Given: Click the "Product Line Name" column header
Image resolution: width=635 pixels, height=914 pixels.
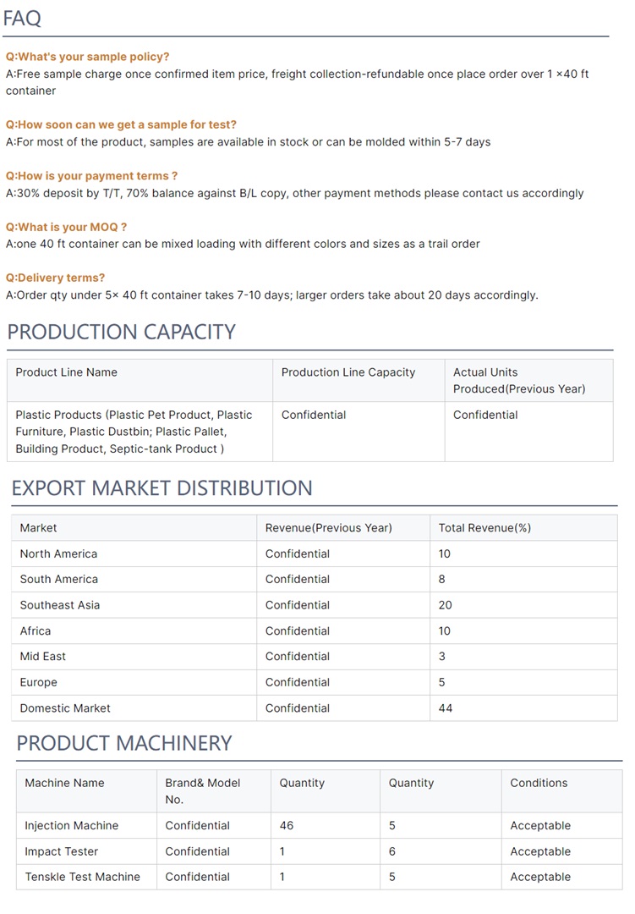Looking at the screenshot, I should 66,372.
